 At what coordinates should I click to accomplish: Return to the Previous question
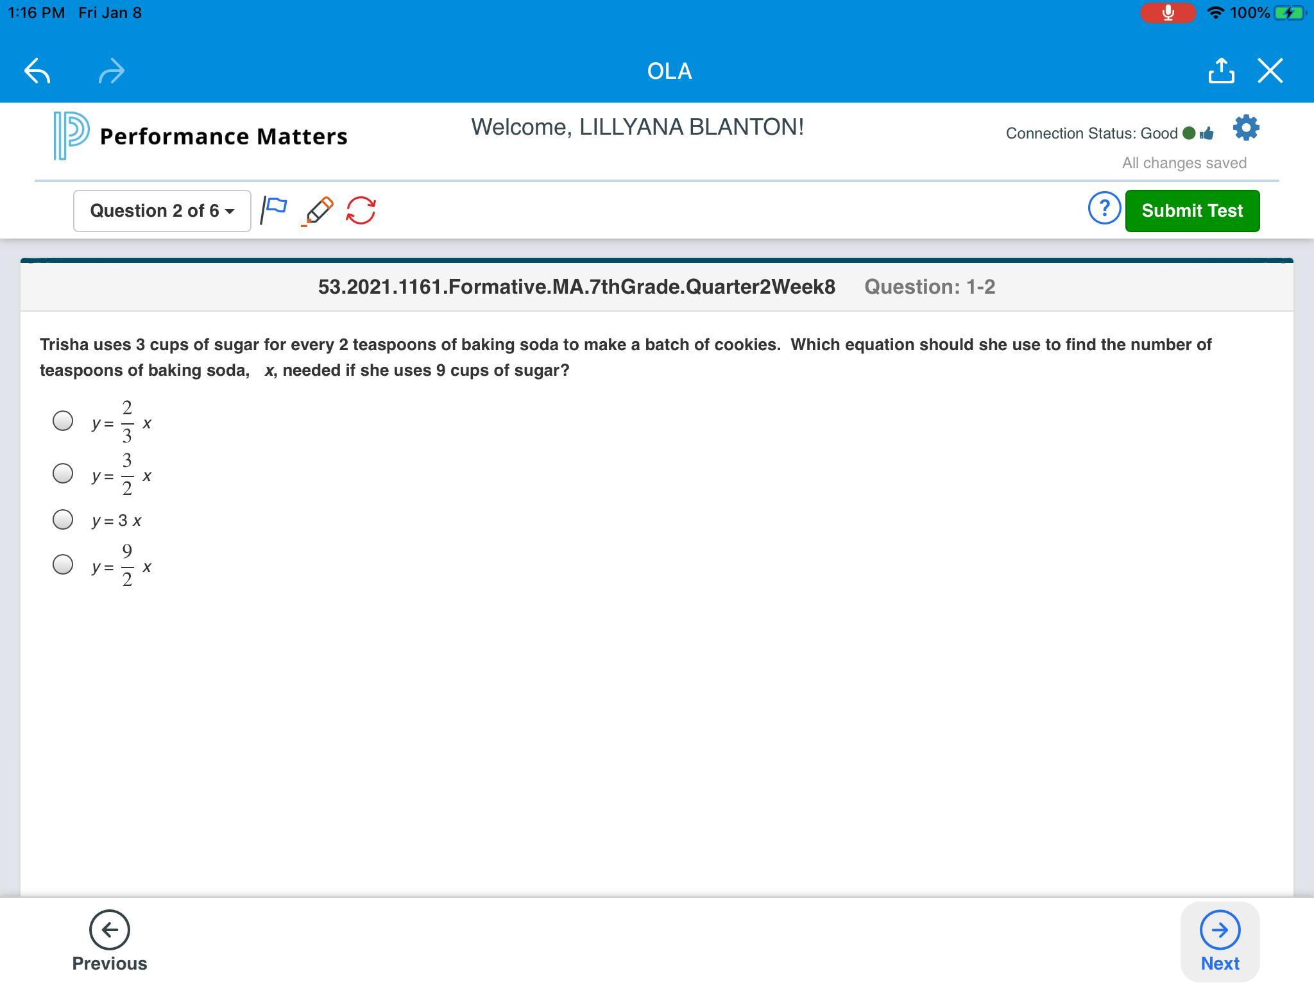point(110,941)
